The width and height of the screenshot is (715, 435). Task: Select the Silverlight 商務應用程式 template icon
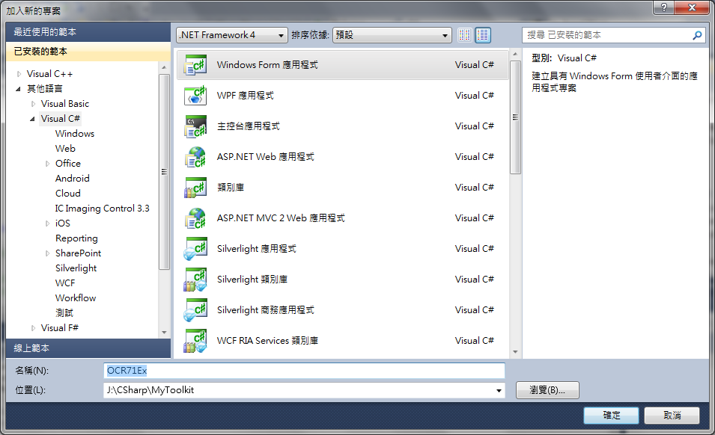(x=195, y=310)
